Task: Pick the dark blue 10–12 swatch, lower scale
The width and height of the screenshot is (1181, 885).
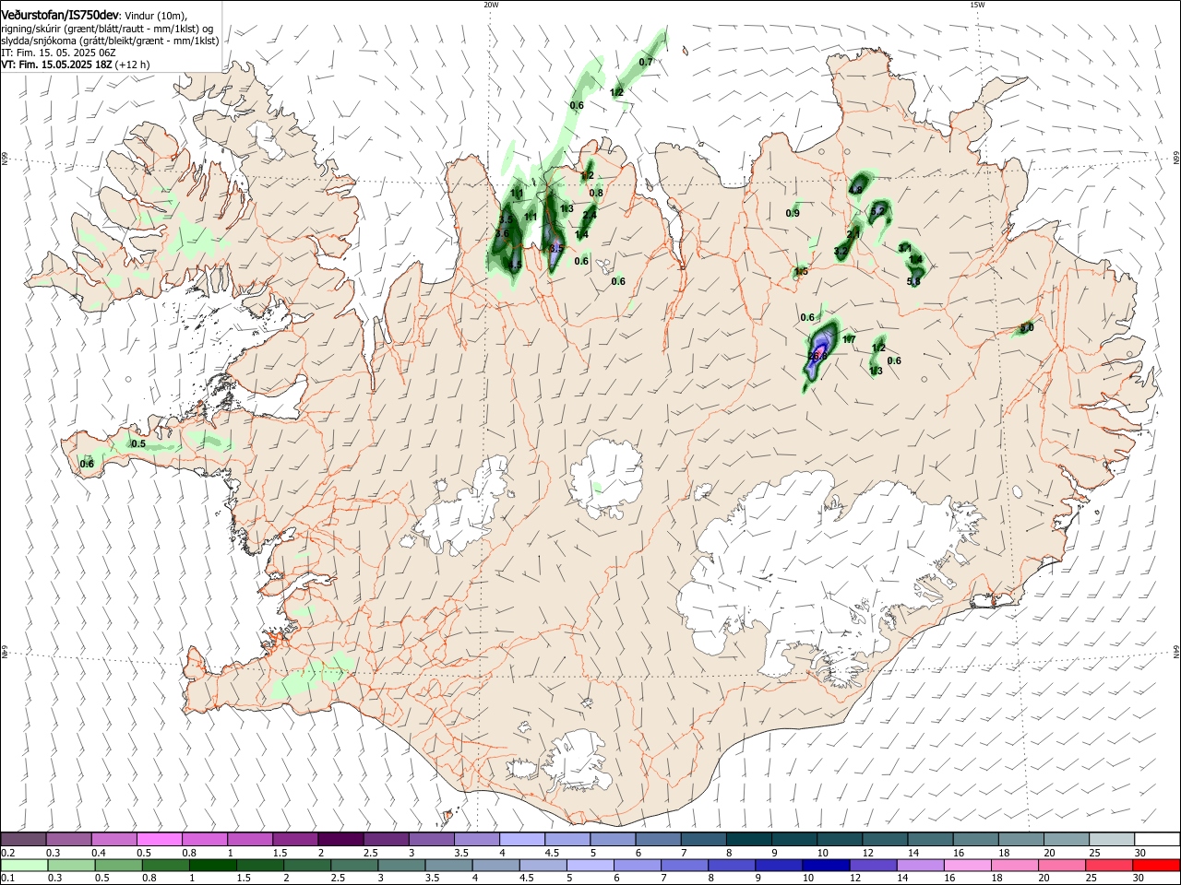Action: 825,866
